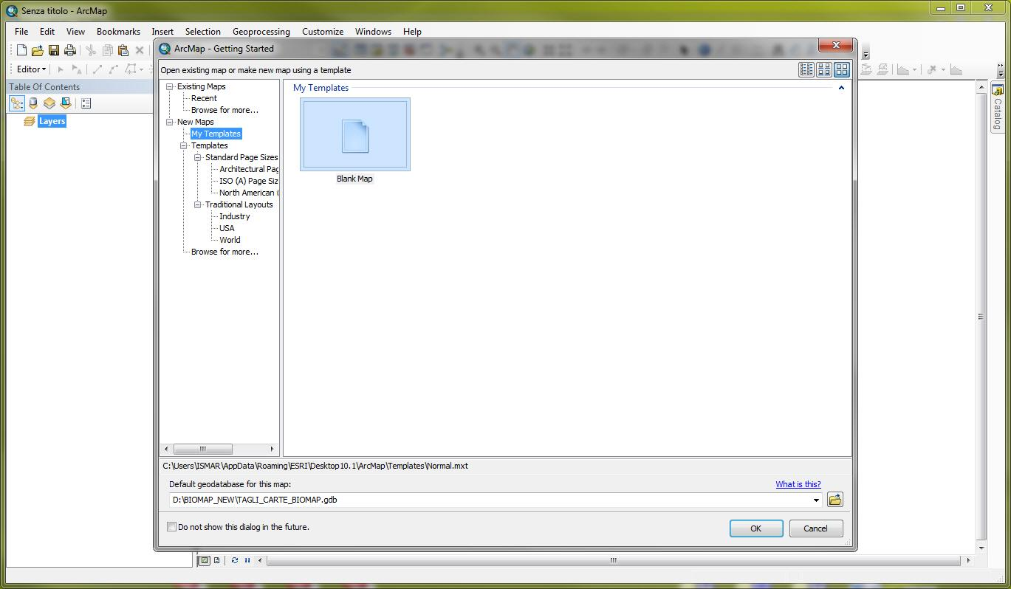Switch to List By Source view
The height and width of the screenshot is (589, 1011).
coord(33,104)
